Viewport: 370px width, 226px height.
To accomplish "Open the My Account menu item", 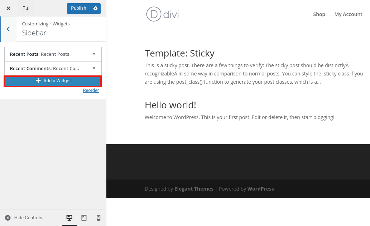I will [348, 14].
